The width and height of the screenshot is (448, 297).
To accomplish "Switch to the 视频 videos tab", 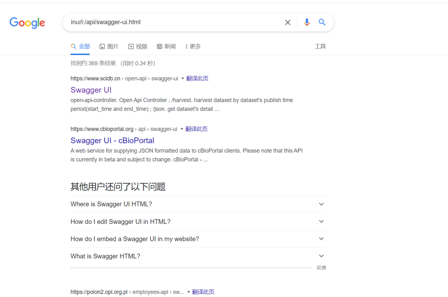I will [138, 47].
